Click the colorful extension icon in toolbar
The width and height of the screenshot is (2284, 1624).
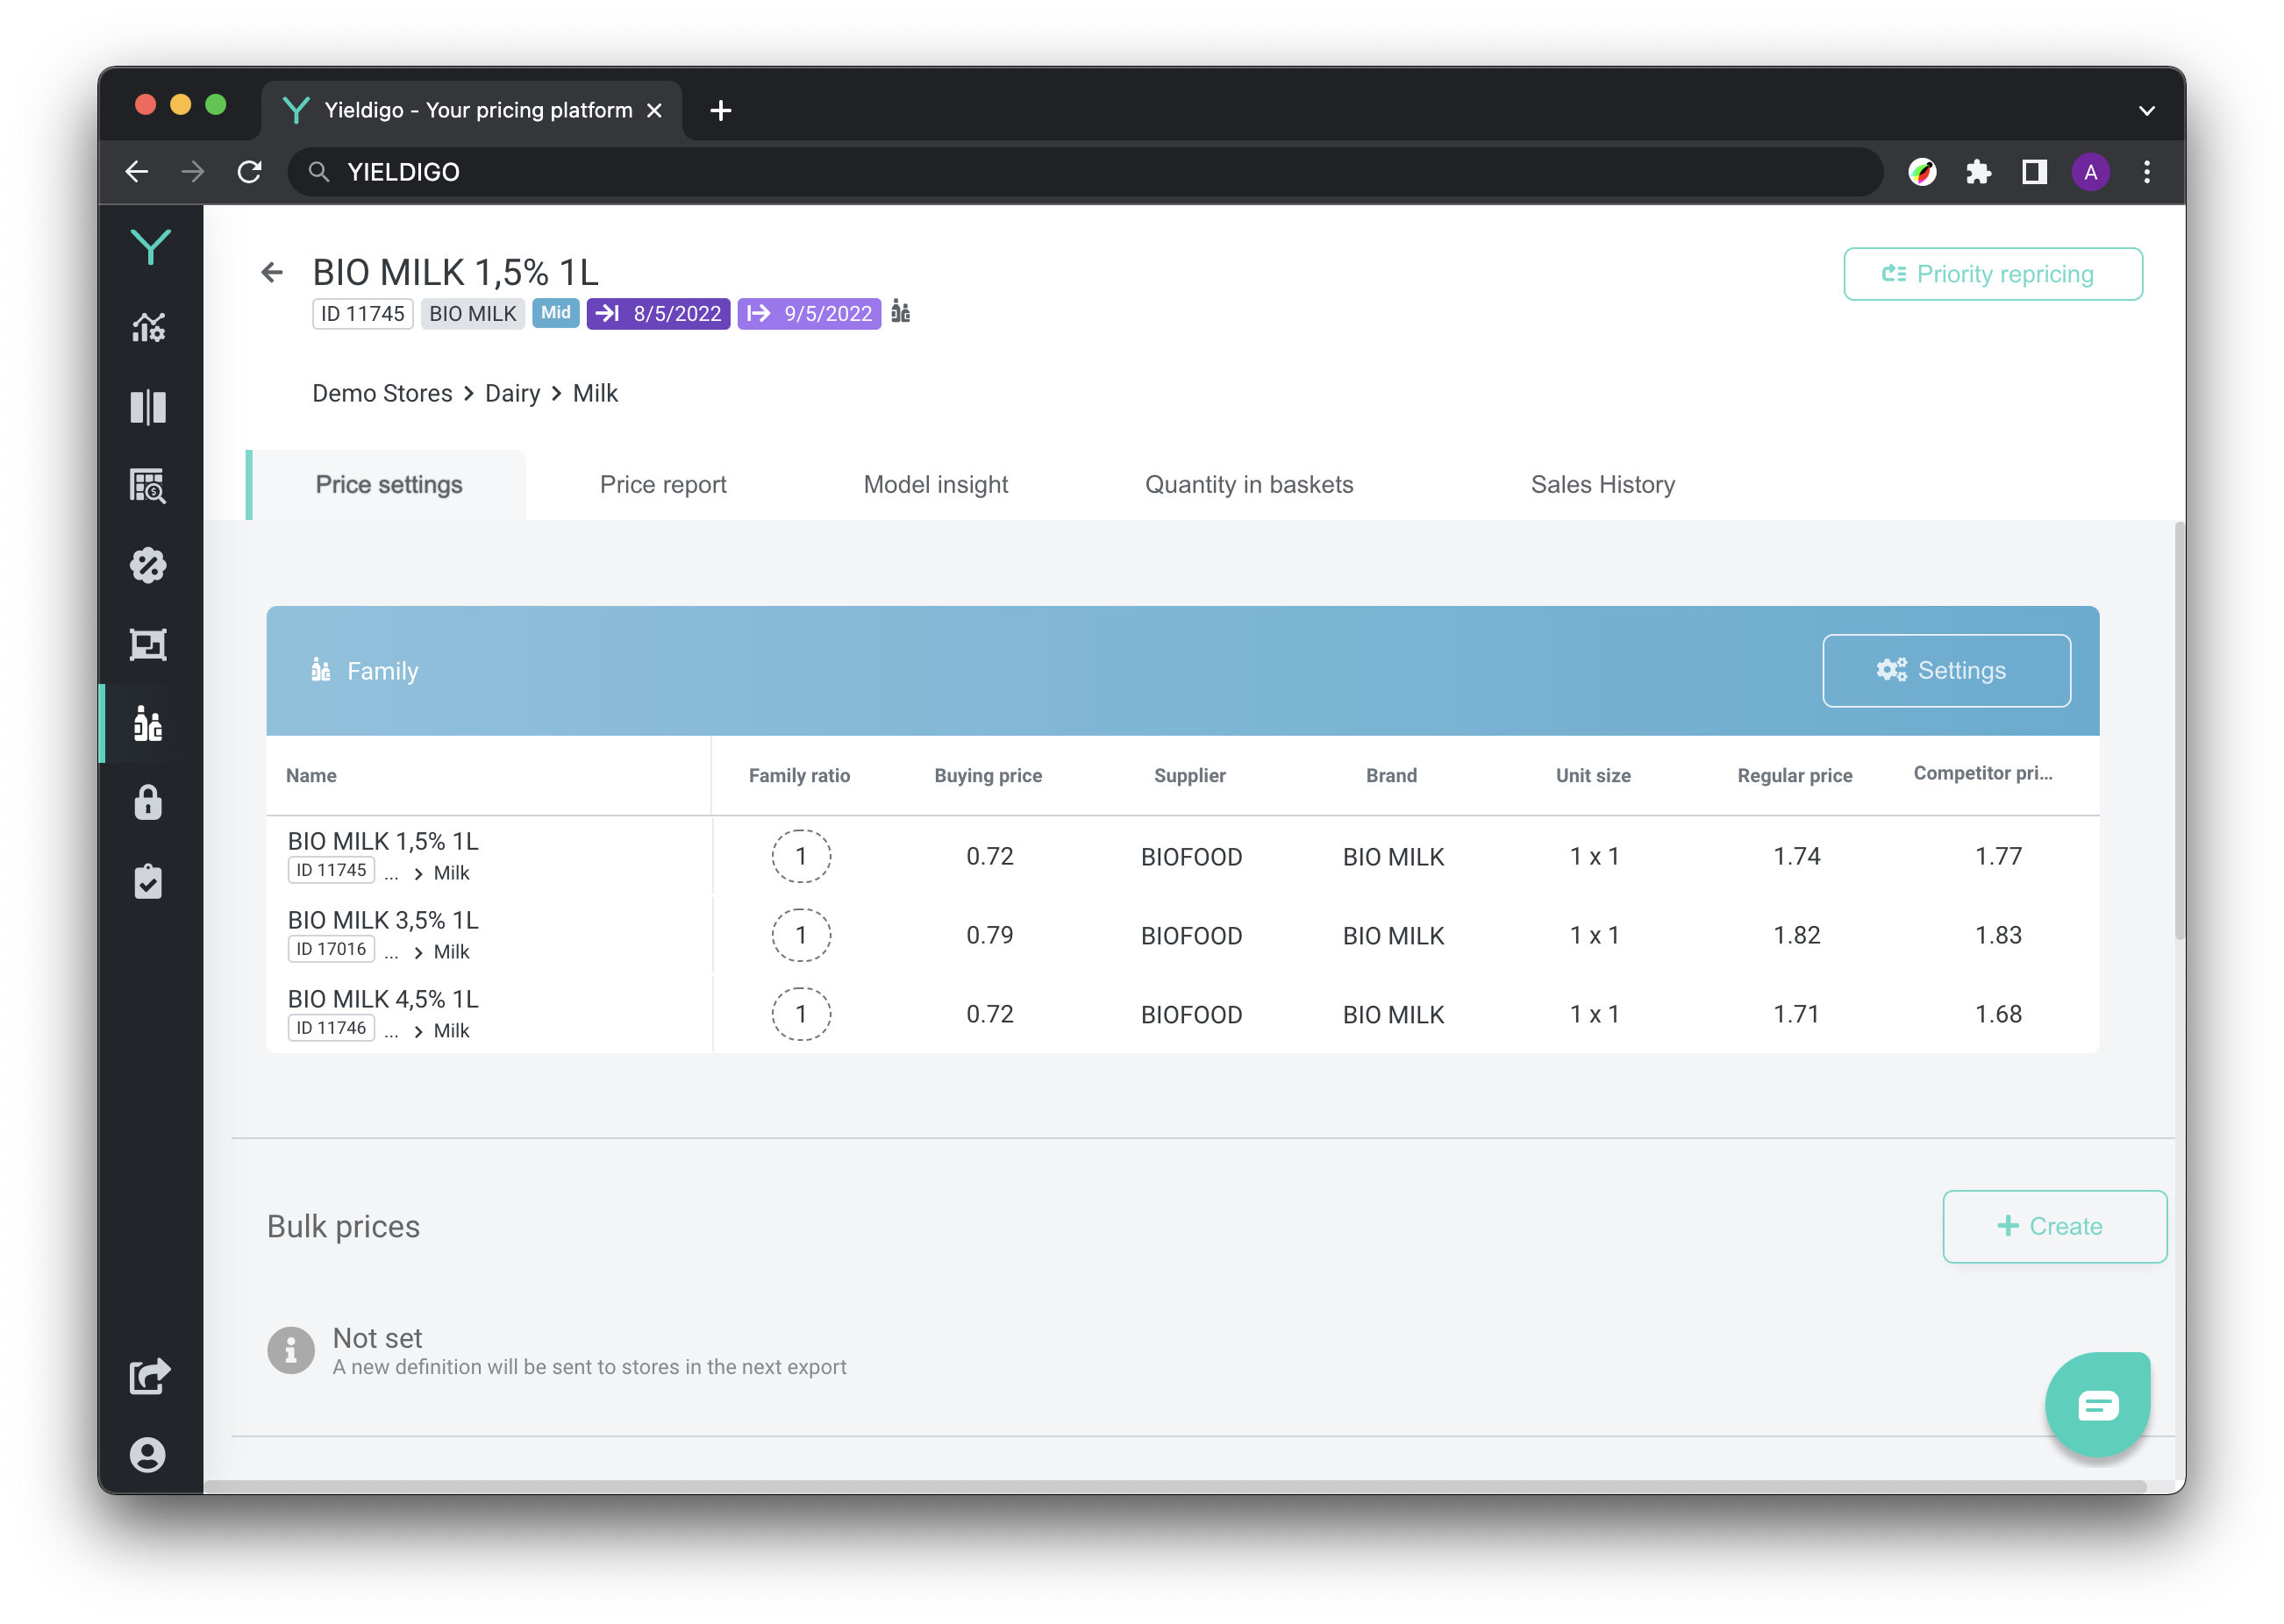click(x=1922, y=172)
